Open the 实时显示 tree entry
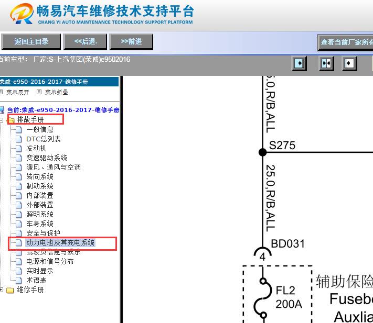Viewport: 373px width, 323px height. click(40, 271)
